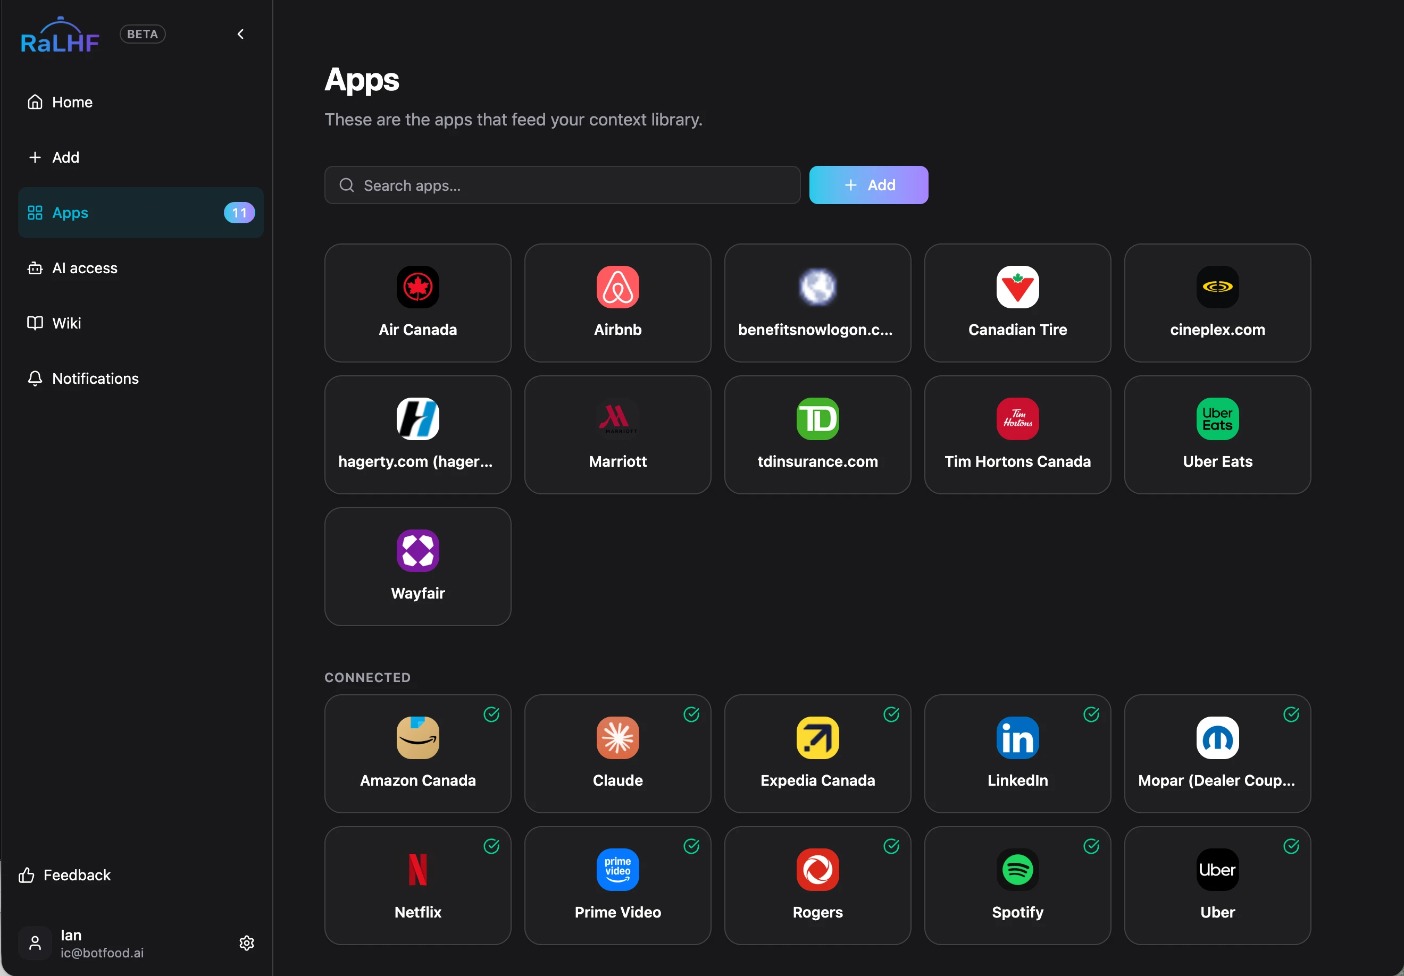Click the 11 count badge on Apps

[x=239, y=213]
